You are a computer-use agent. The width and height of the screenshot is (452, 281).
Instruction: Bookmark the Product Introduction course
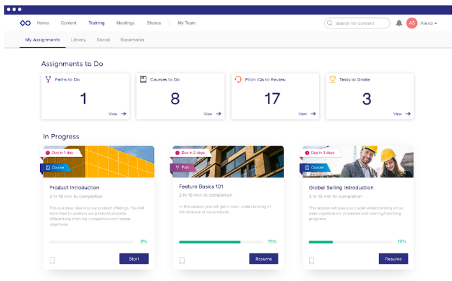52,261
